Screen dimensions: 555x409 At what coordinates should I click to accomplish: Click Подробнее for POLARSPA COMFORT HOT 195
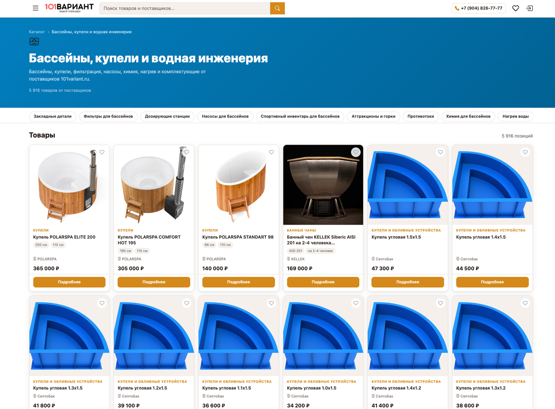coord(154,282)
